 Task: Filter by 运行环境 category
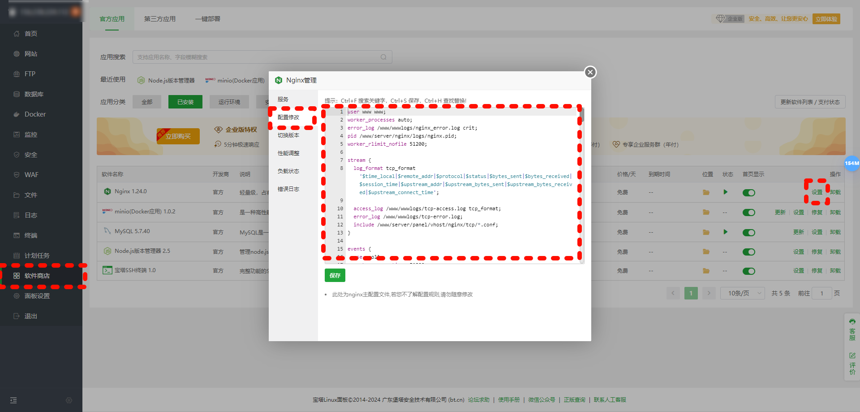tap(229, 102)
